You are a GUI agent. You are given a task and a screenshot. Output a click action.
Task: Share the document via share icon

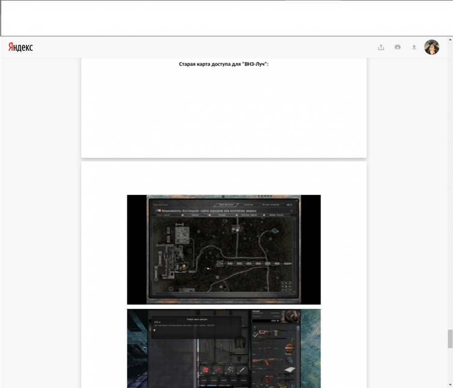(381, 47)
